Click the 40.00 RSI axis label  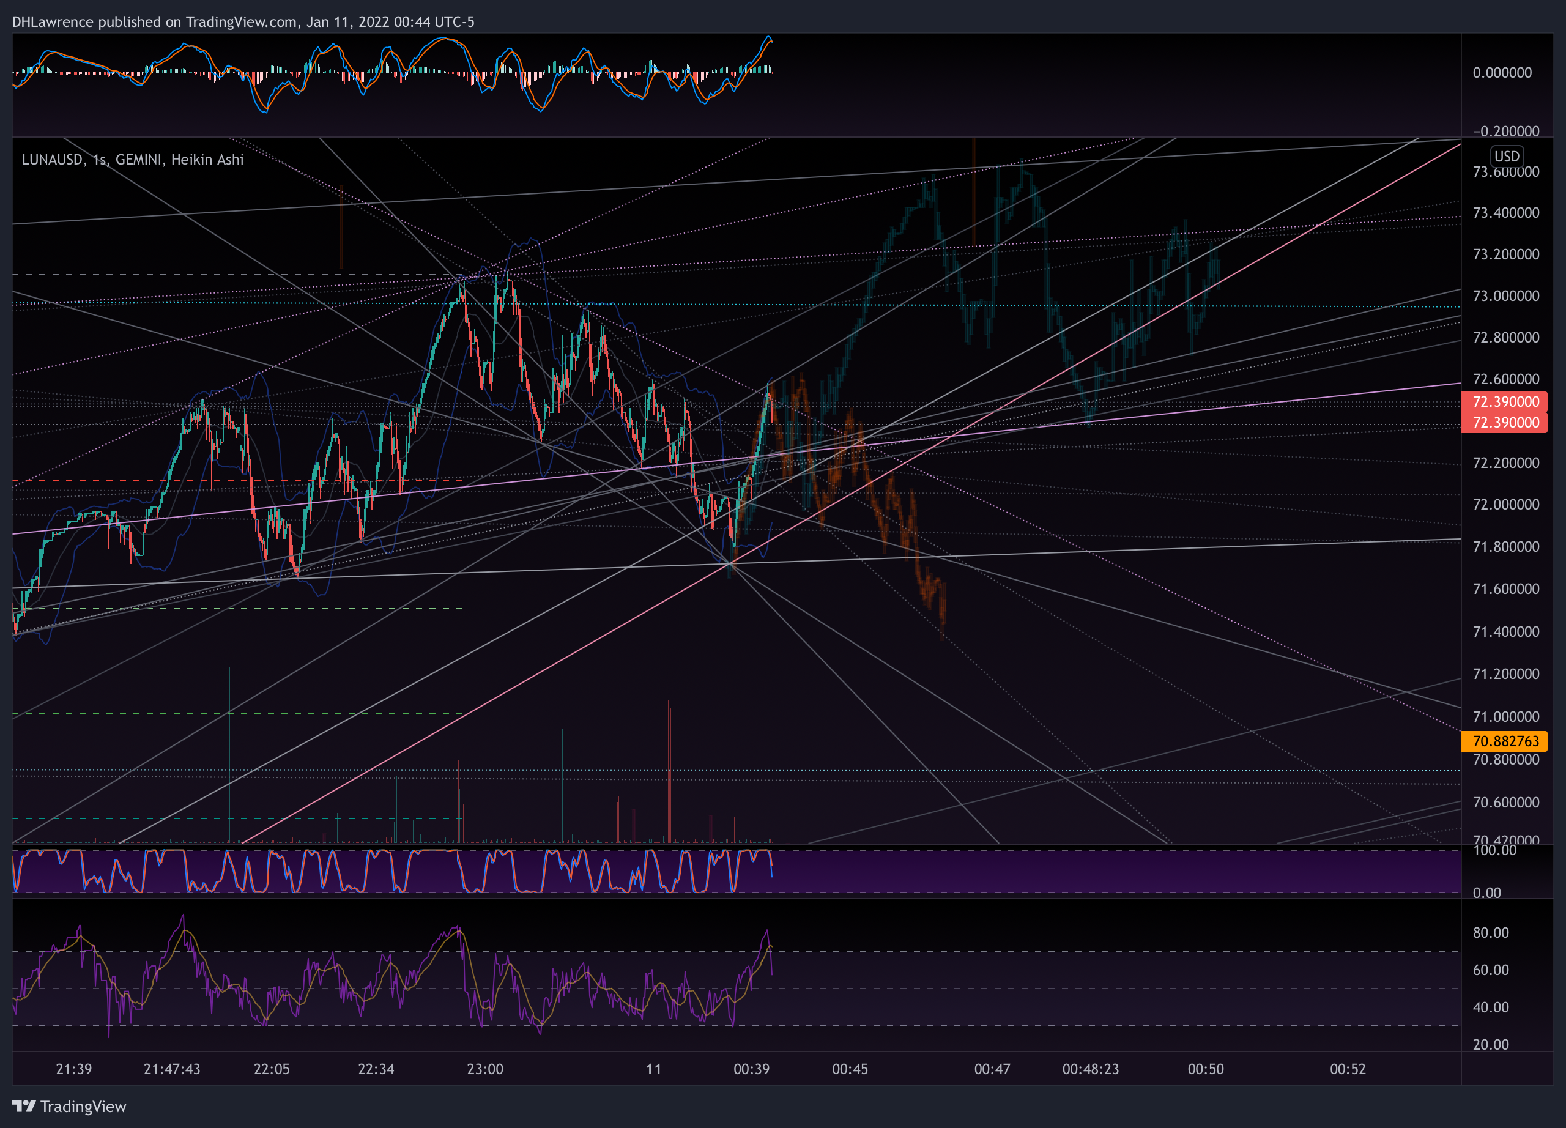[x=1491, y=1007]
